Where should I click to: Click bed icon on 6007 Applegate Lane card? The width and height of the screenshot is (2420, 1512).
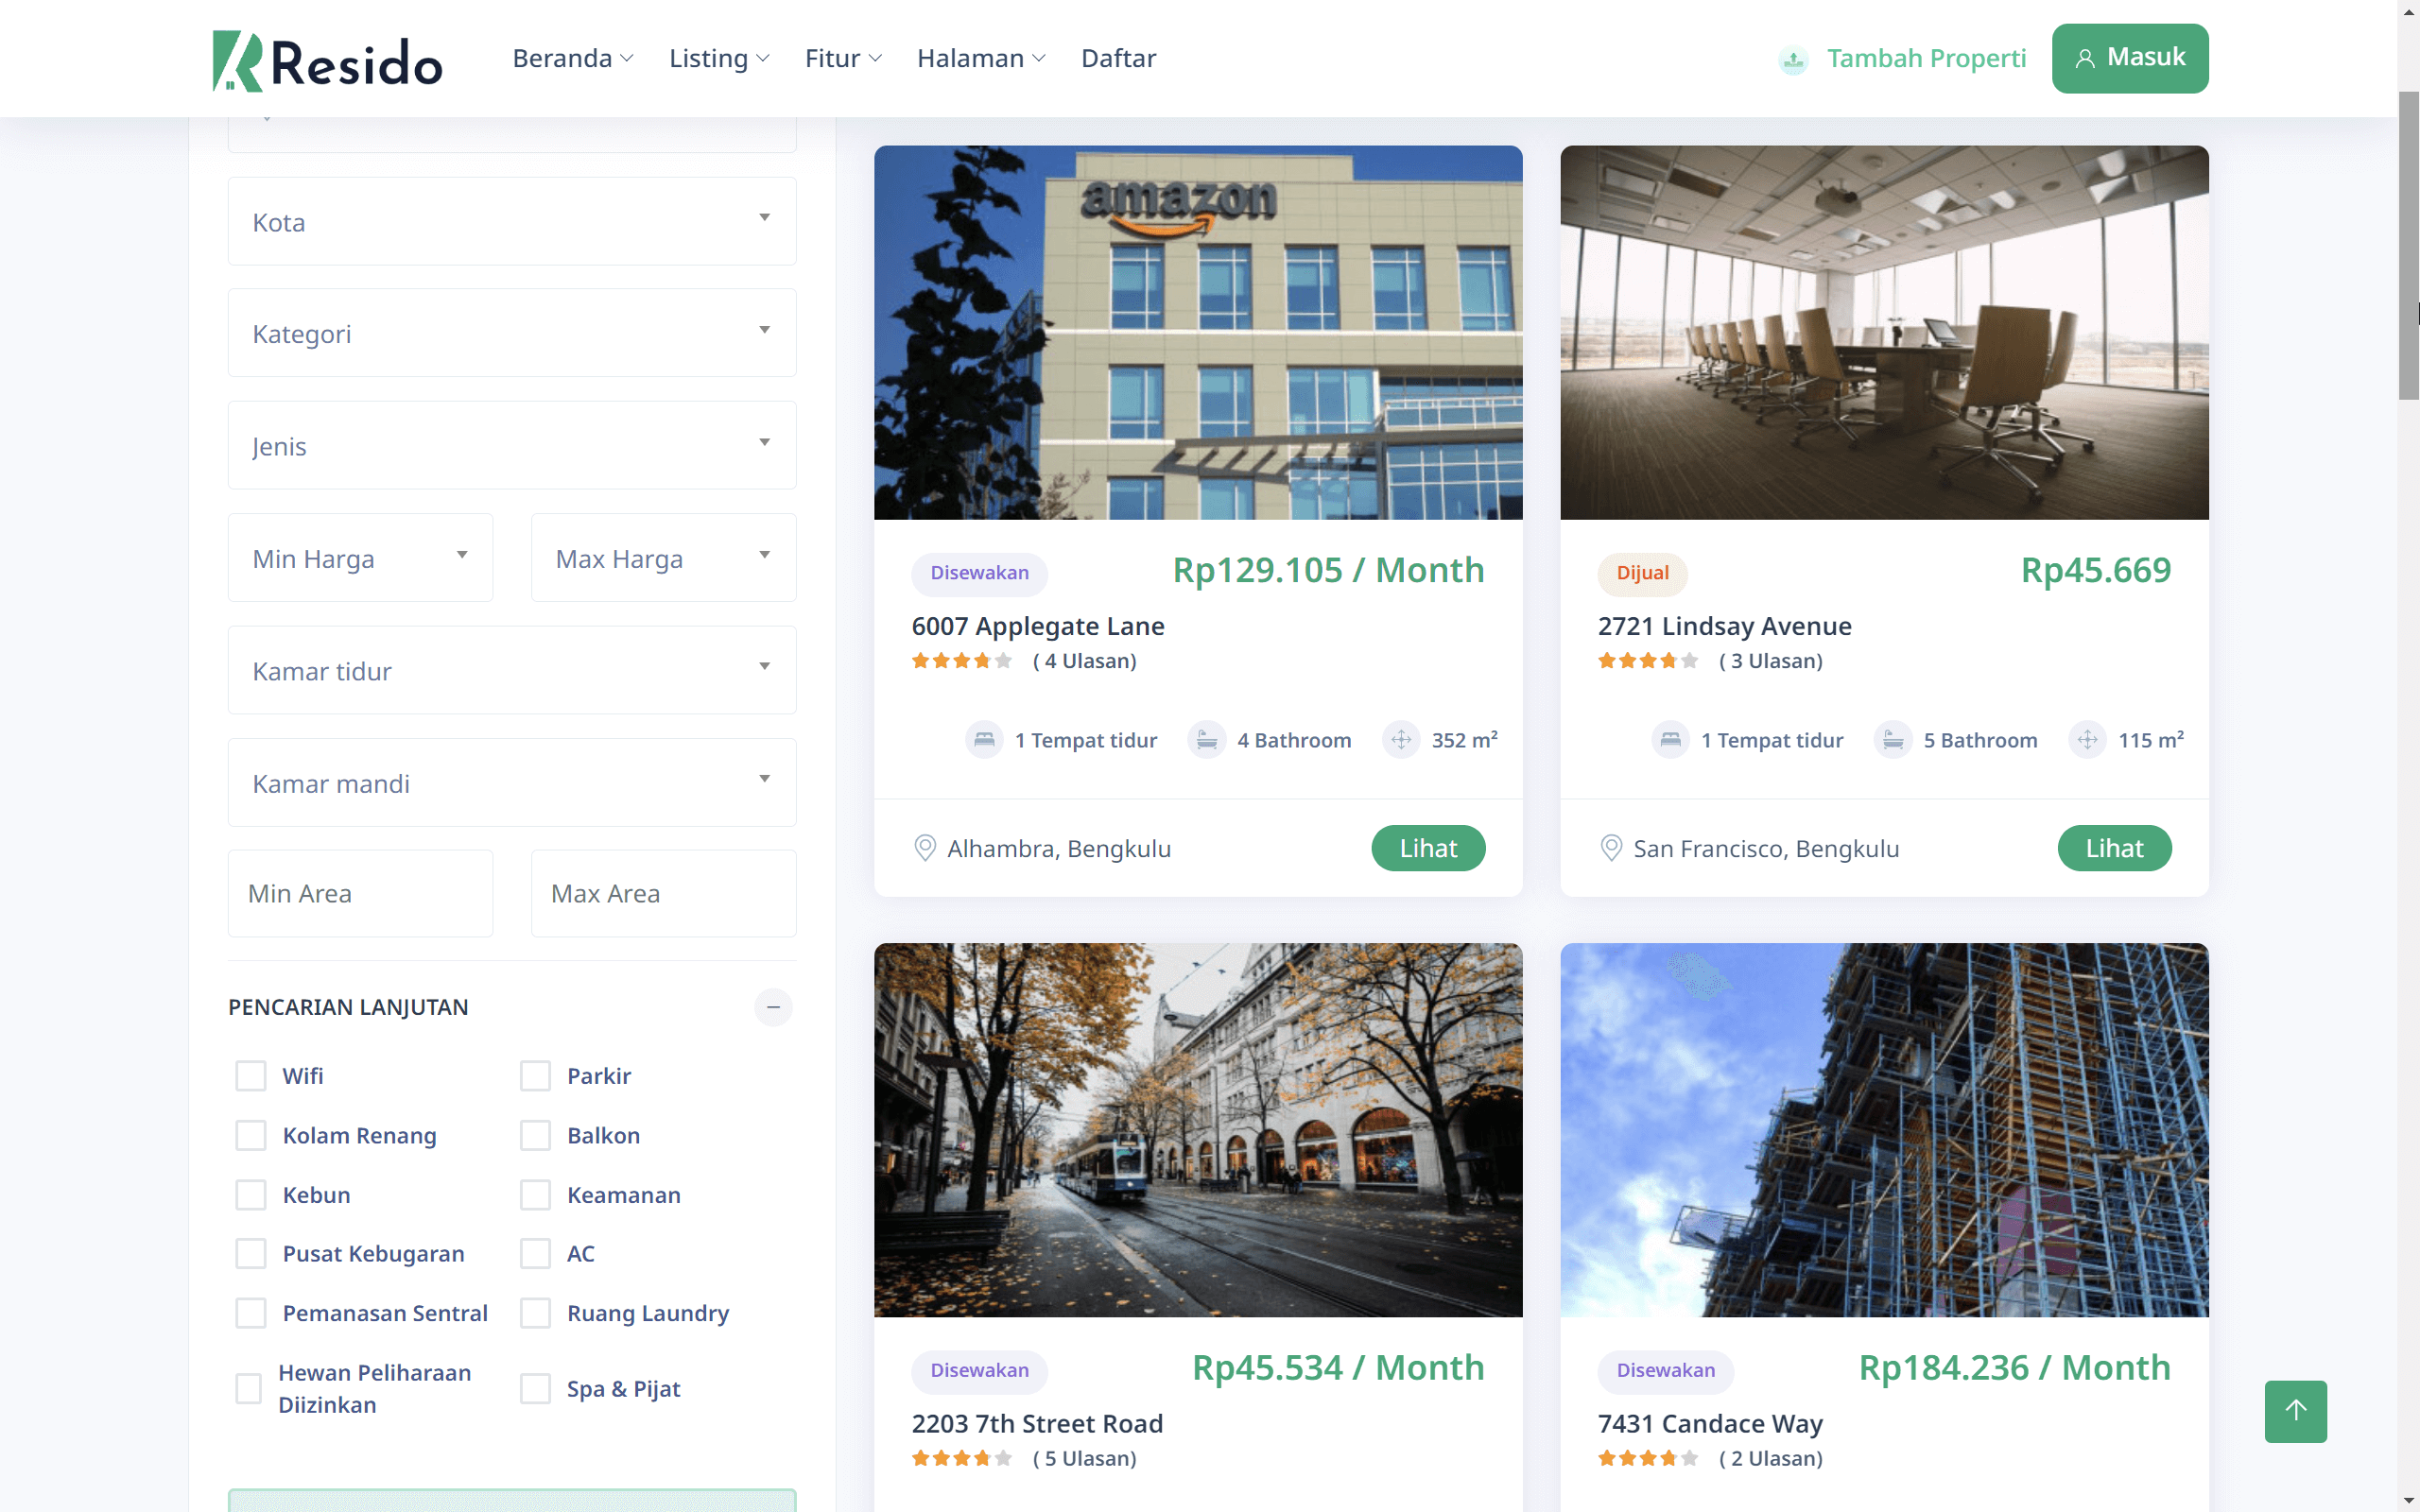pyautogui.click(x=984, y=740)
